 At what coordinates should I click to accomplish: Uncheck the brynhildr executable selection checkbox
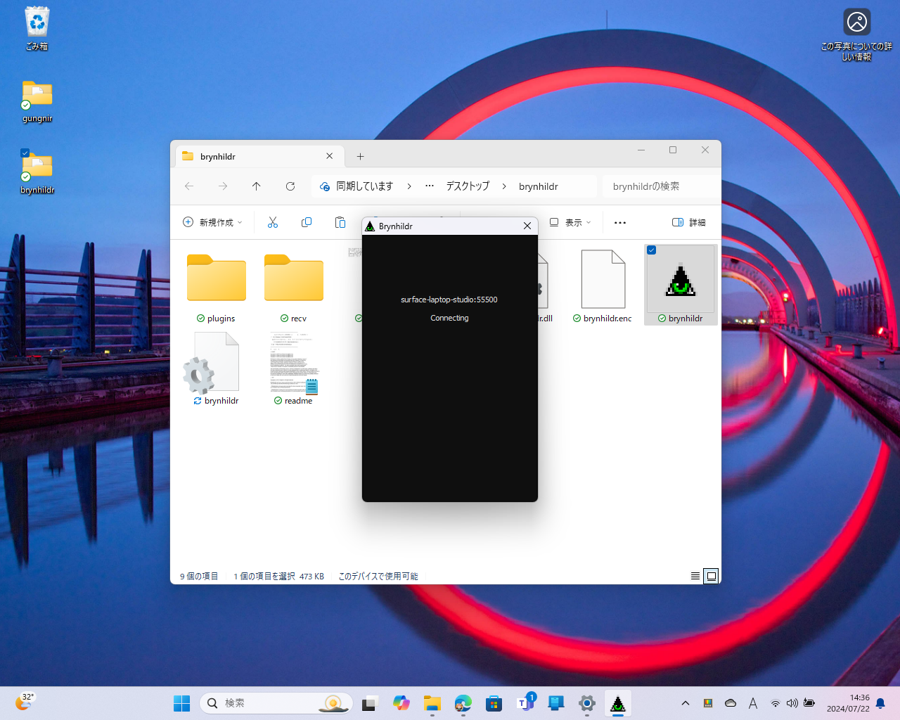[651, 250]
